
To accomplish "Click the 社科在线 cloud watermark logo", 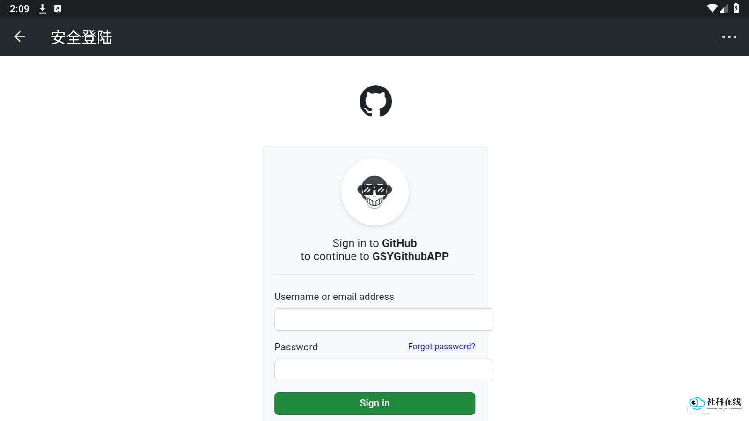I will click(715, 403).
